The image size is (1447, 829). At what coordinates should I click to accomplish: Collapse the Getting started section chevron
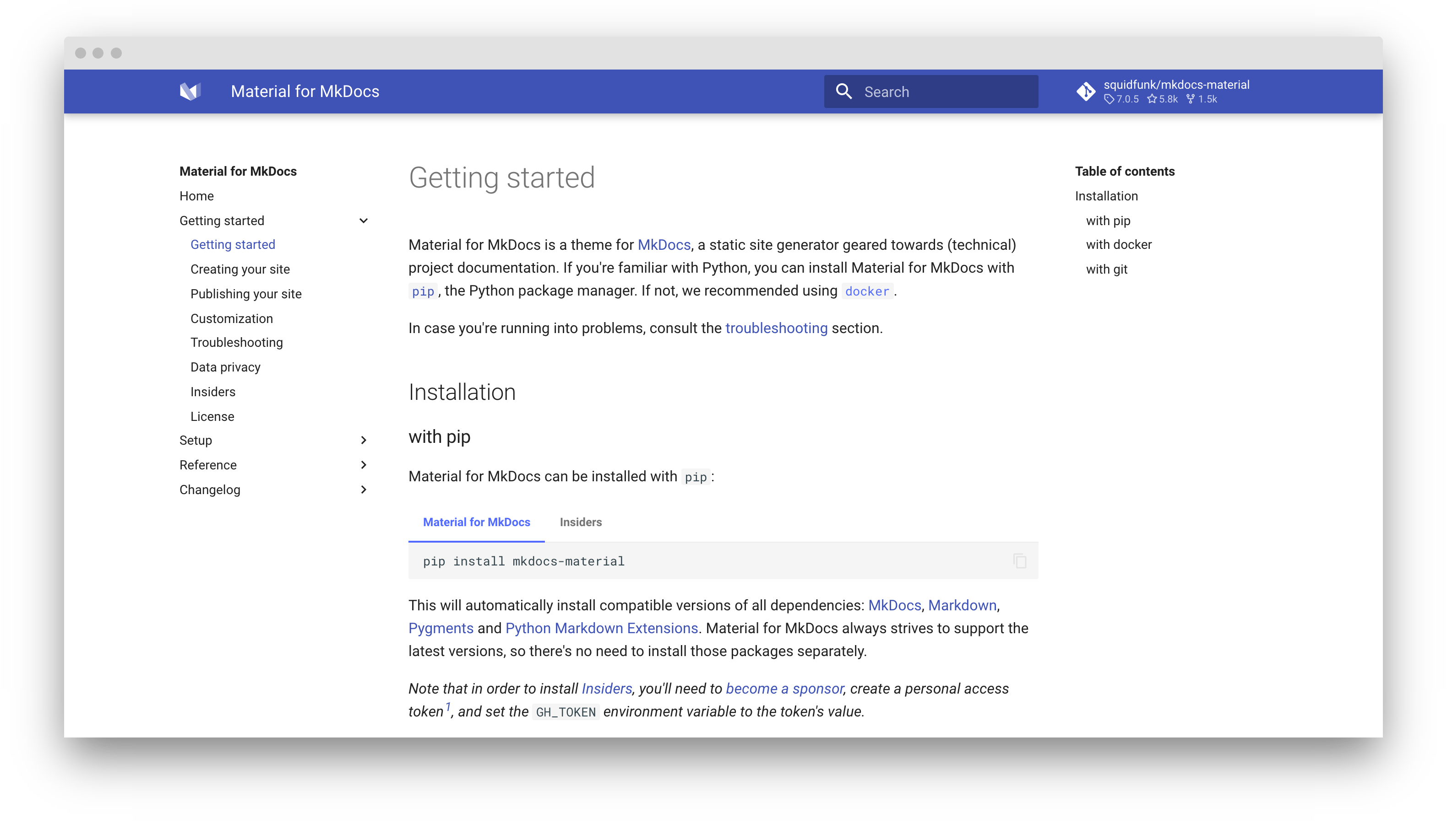(x=364, y=221)
